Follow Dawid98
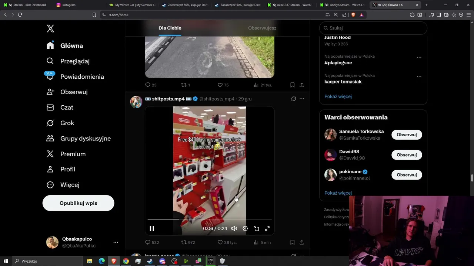474x266 pixels. [407, 155]
